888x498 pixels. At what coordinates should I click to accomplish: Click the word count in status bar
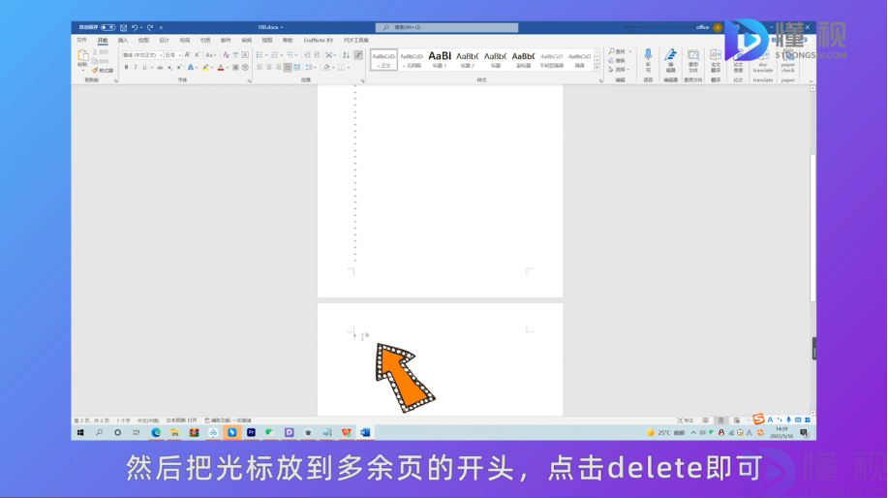point(123,420)
